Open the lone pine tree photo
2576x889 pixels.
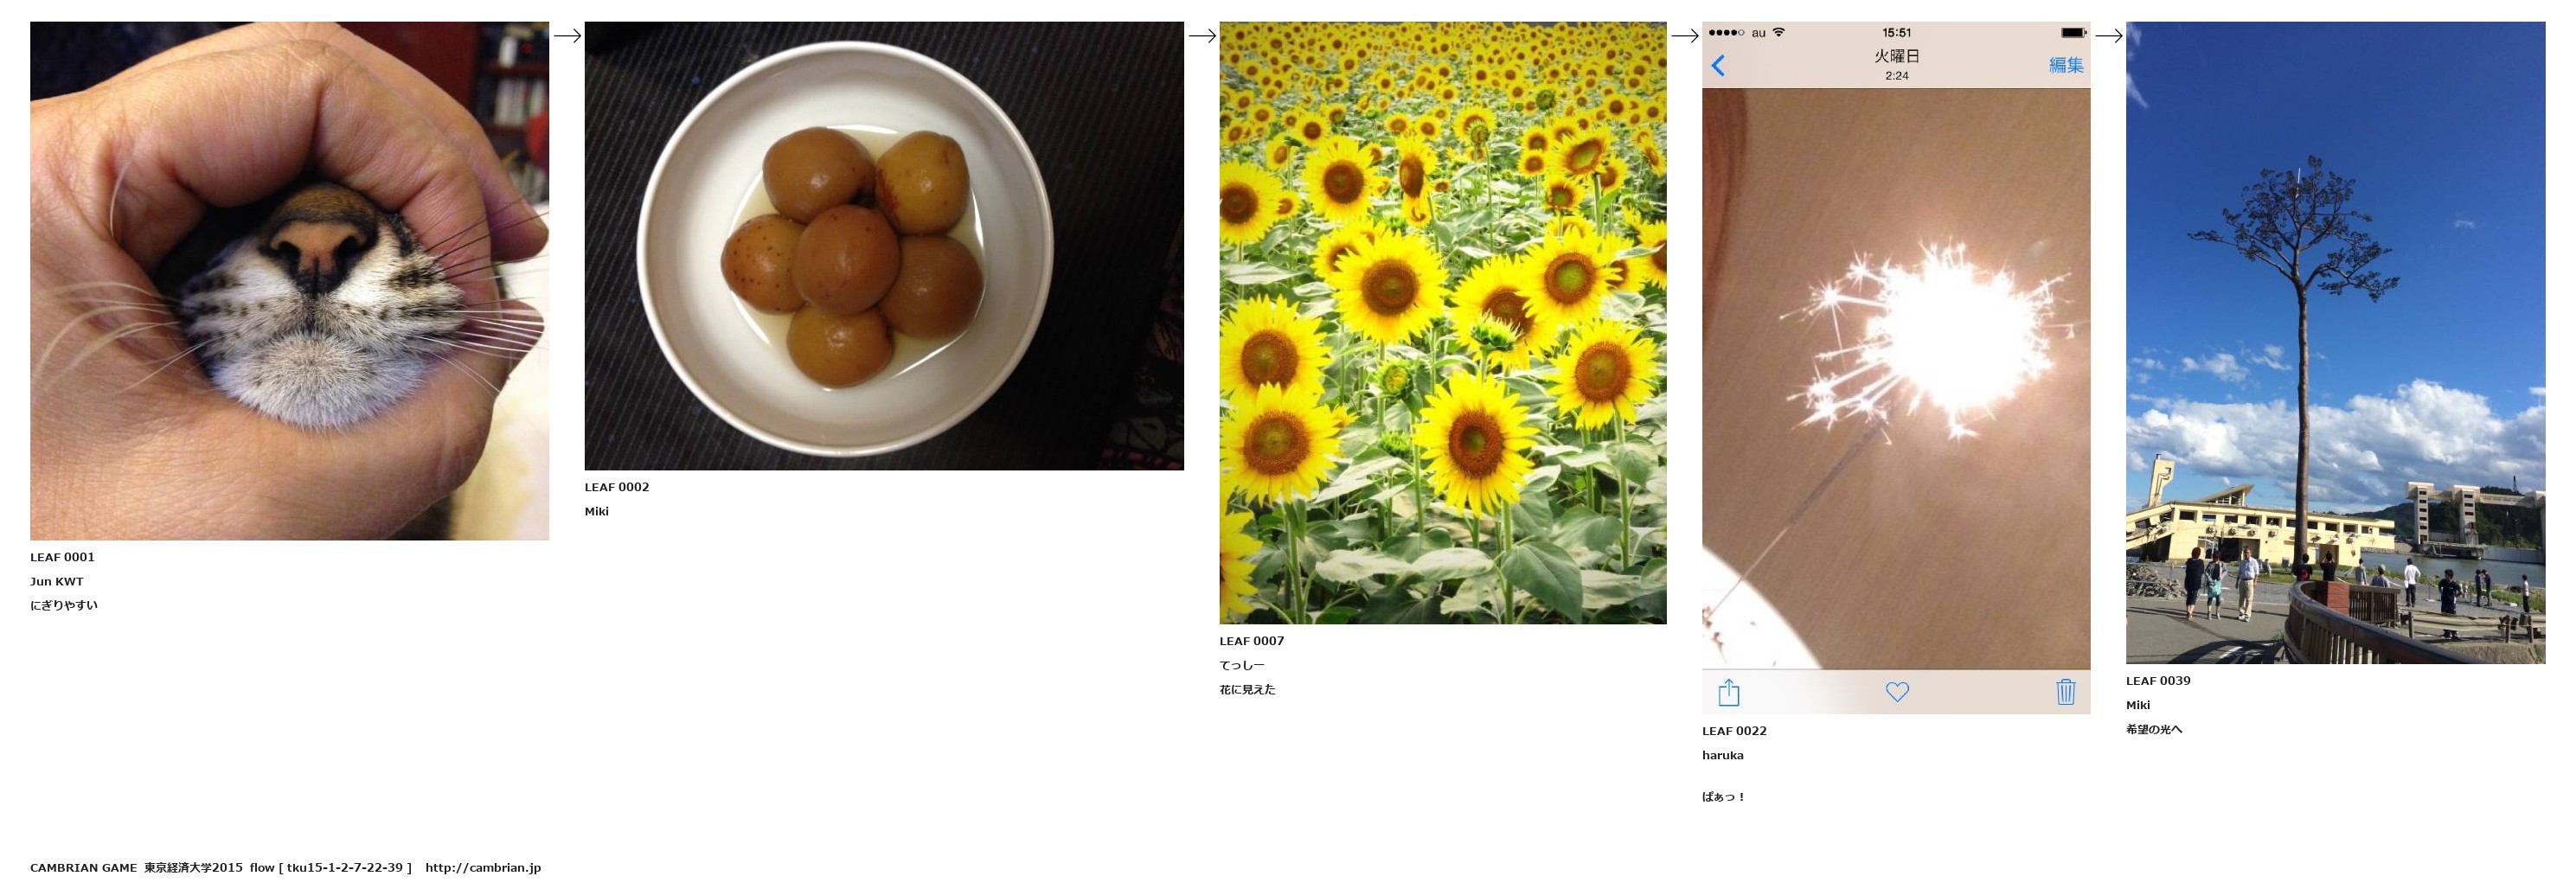2336,343
